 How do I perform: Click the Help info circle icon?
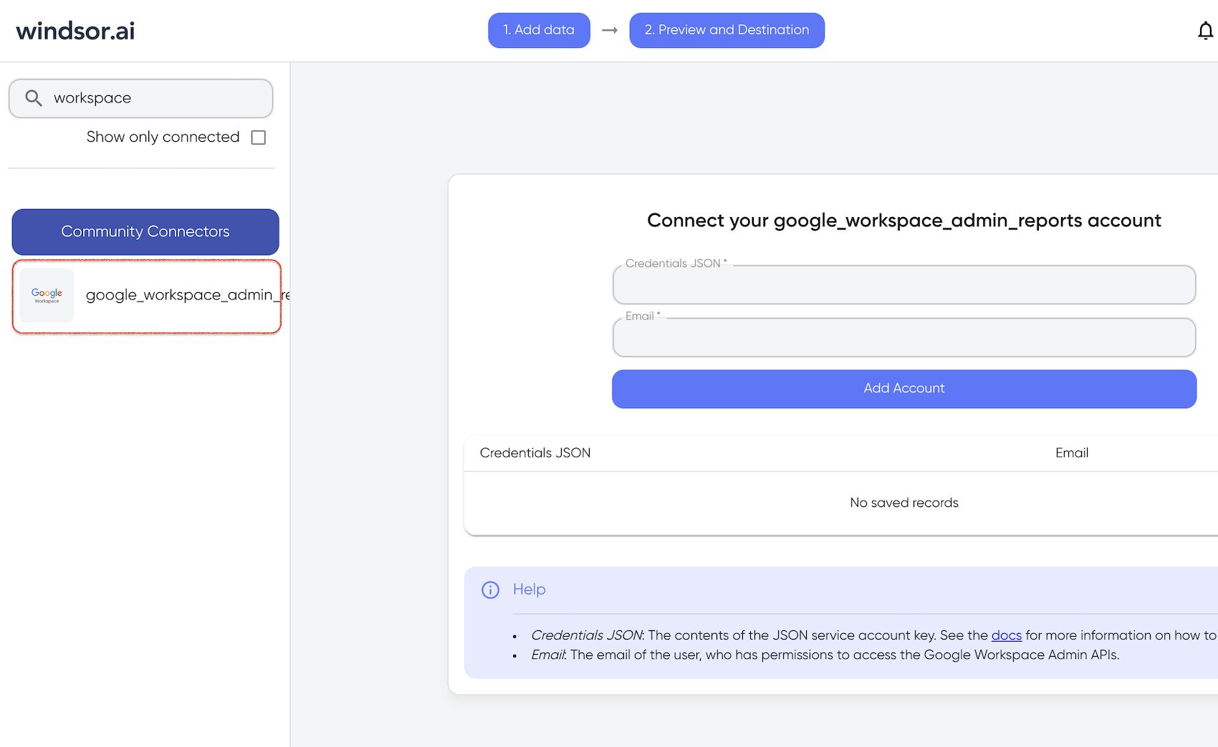[490, 589]
